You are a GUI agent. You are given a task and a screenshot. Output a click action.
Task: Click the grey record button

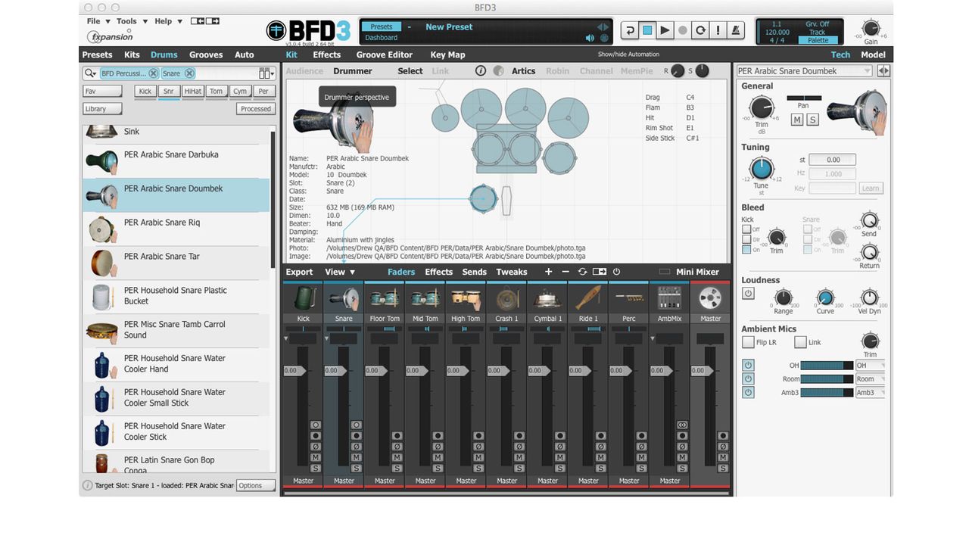coord(682,30)
